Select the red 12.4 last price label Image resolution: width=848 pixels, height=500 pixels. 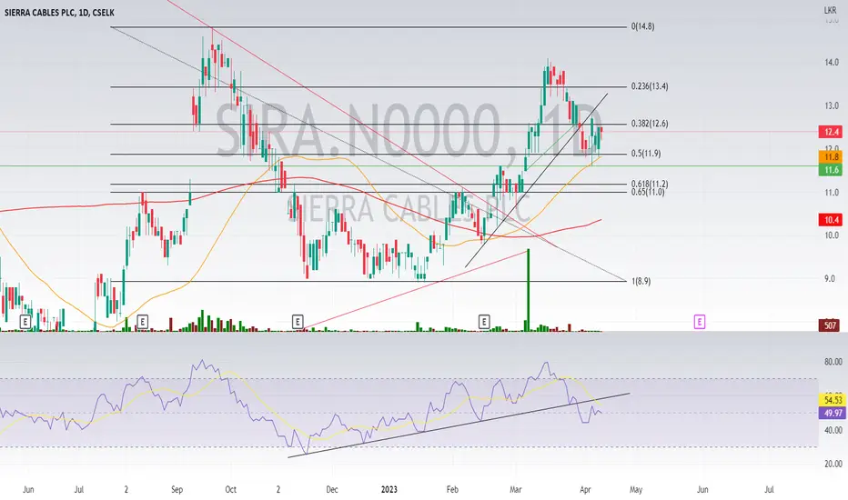coord(832,132)
